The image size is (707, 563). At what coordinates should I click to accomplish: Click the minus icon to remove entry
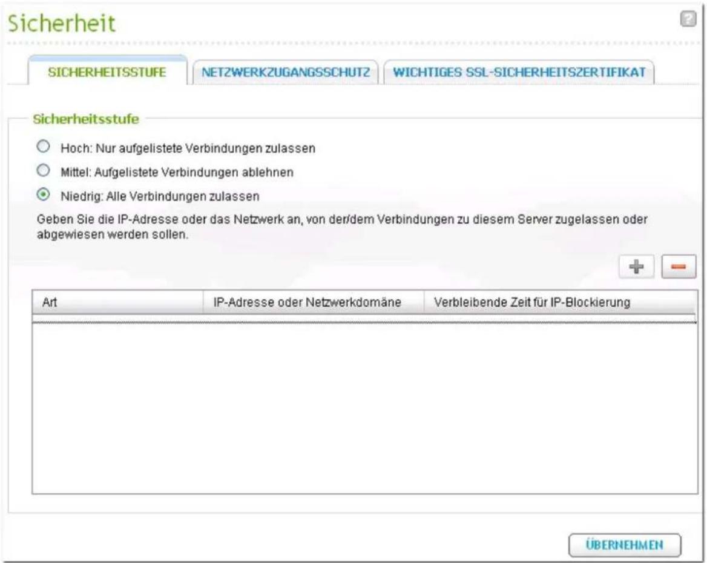tap(679, 267)
